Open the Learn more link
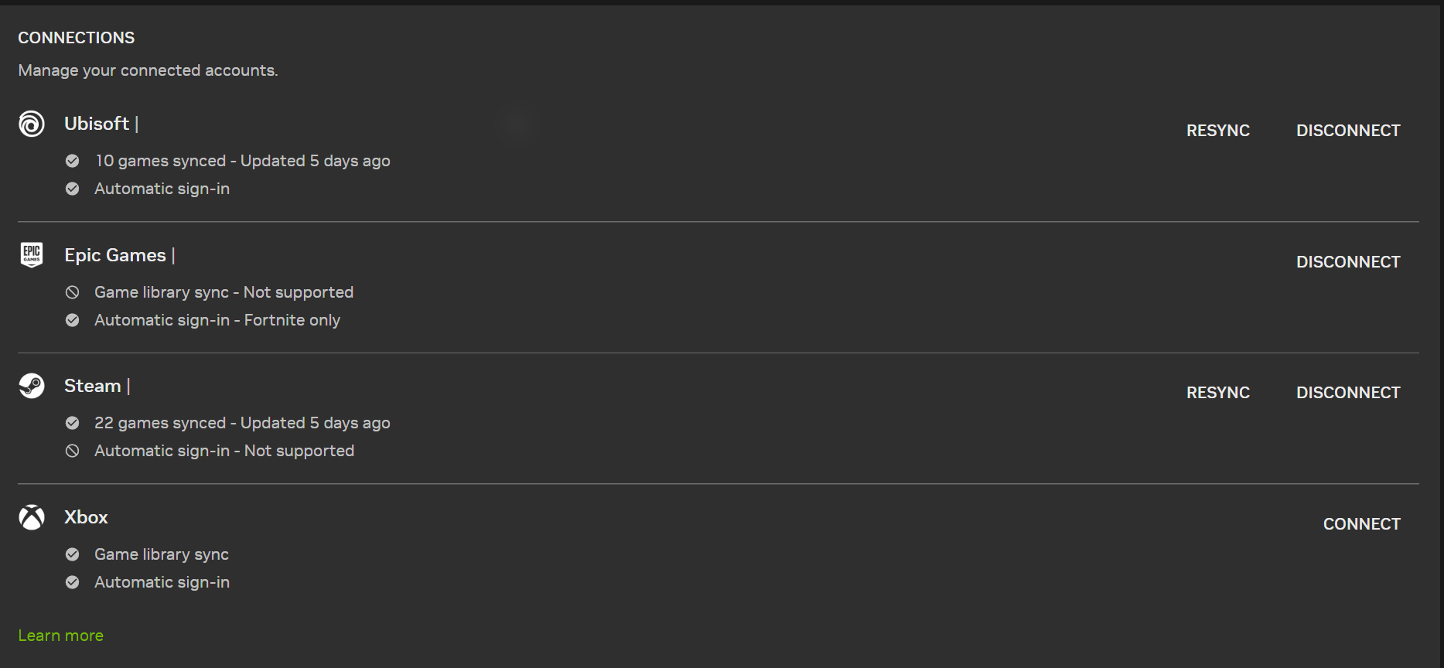The image size is (1444, 668). coord(61,636)
